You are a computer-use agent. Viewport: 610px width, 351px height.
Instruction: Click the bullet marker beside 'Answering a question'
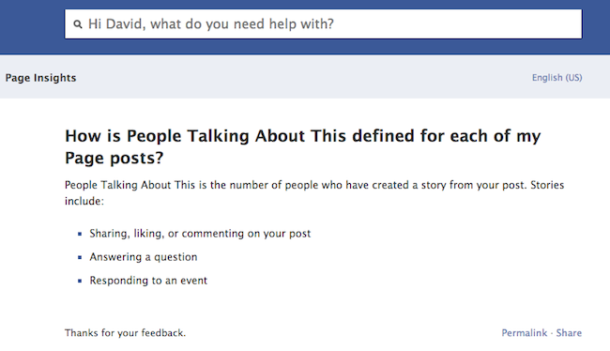(80, 257)
